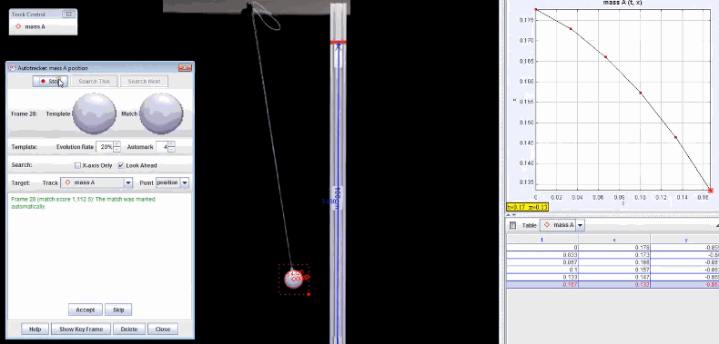
Task: Close the Autotracker window via title X
Action: (x=185, y=68)
